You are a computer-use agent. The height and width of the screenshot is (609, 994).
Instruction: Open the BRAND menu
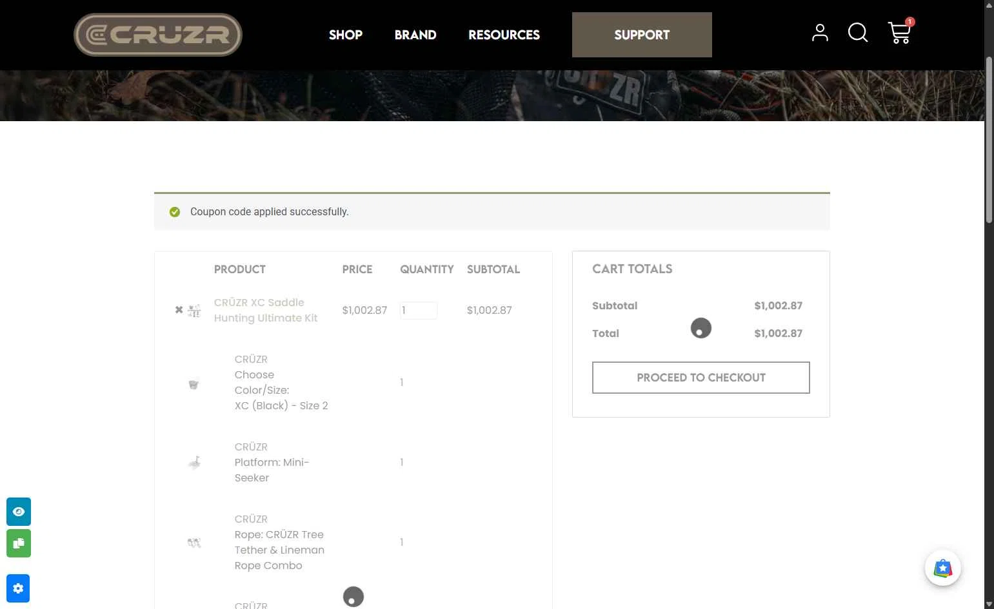click(415, 35)
